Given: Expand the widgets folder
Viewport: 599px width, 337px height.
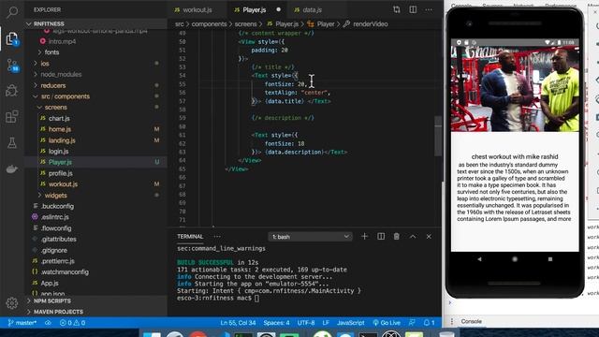Looking at the screenshot, I should pos(55,196).
